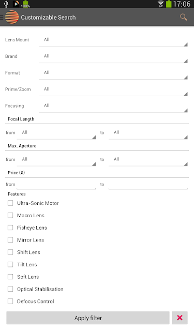Tap the Wi-Fi status icon
This screenshot has height=331, width=194.
tap(161, 4)
